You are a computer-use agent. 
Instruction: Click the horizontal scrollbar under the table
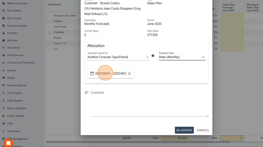pyautogui.click(x=138, y=142)
